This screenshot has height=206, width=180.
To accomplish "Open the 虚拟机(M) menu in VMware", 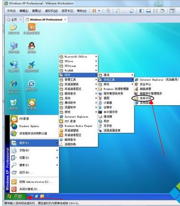I will [51, 11].
